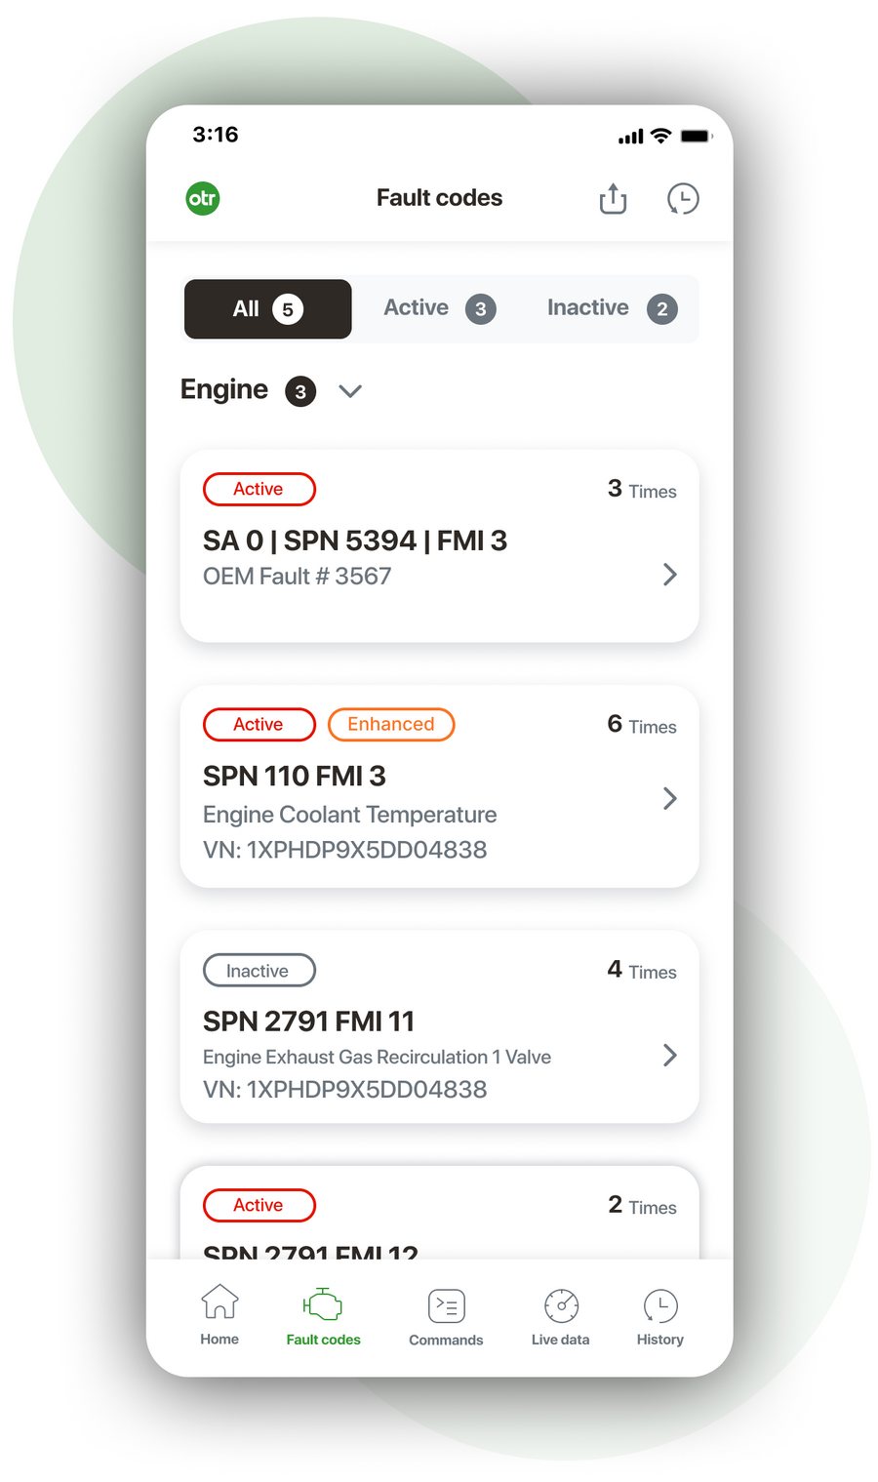Open details chevron for SPN 5394 fault
The height and width of the screenshot is (1482, 878).
pyautogui.click(x=670, y=574)
